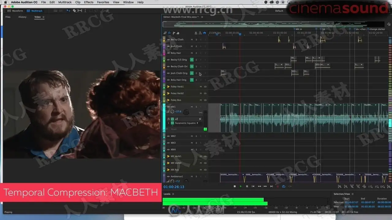Image resolution: width=392 pixels, height=220 pixels.
Task: Pause the transport
Action: pos(247,186)
